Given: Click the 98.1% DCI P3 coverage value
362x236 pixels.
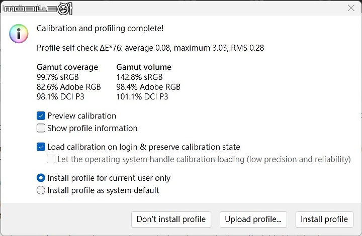Looking at the screenshot, I should 60,96.
